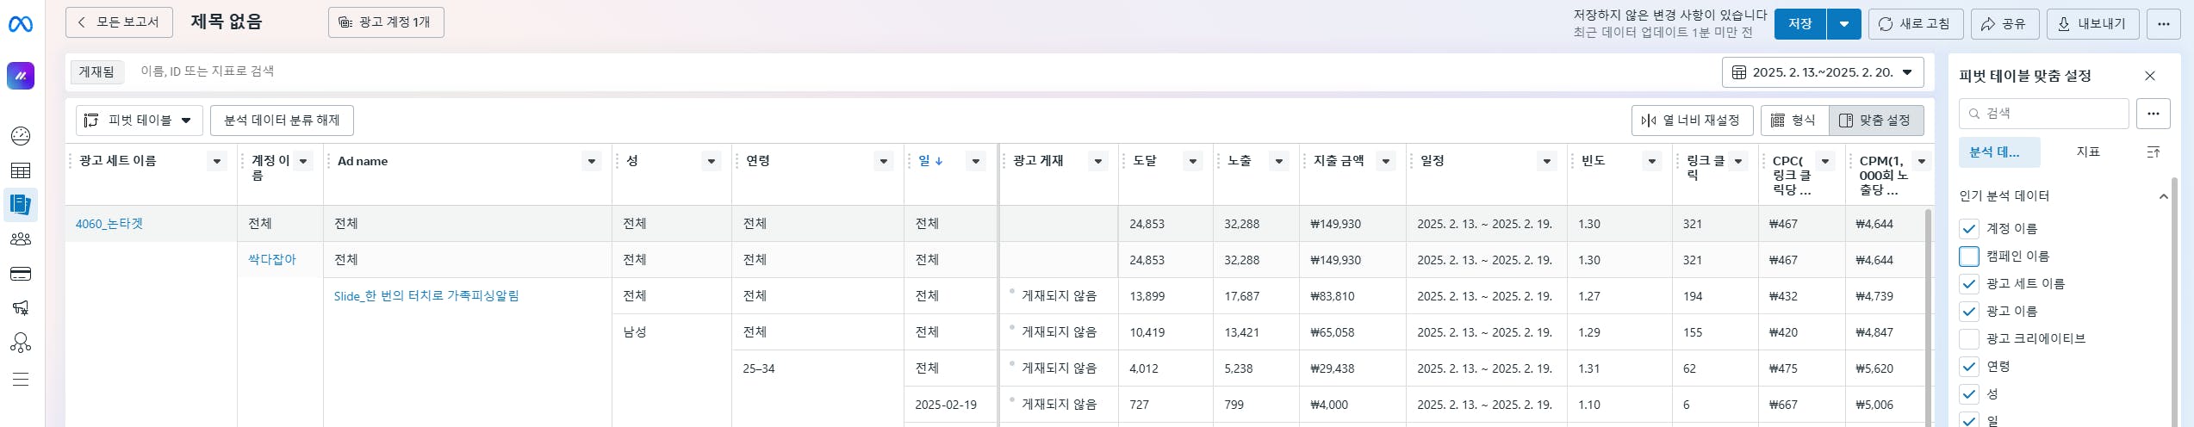The image size is (2194, 427).
Task: Expand the 저장 button dropdown arrow
Action: pyautogui.click(x=1843, y=24)
